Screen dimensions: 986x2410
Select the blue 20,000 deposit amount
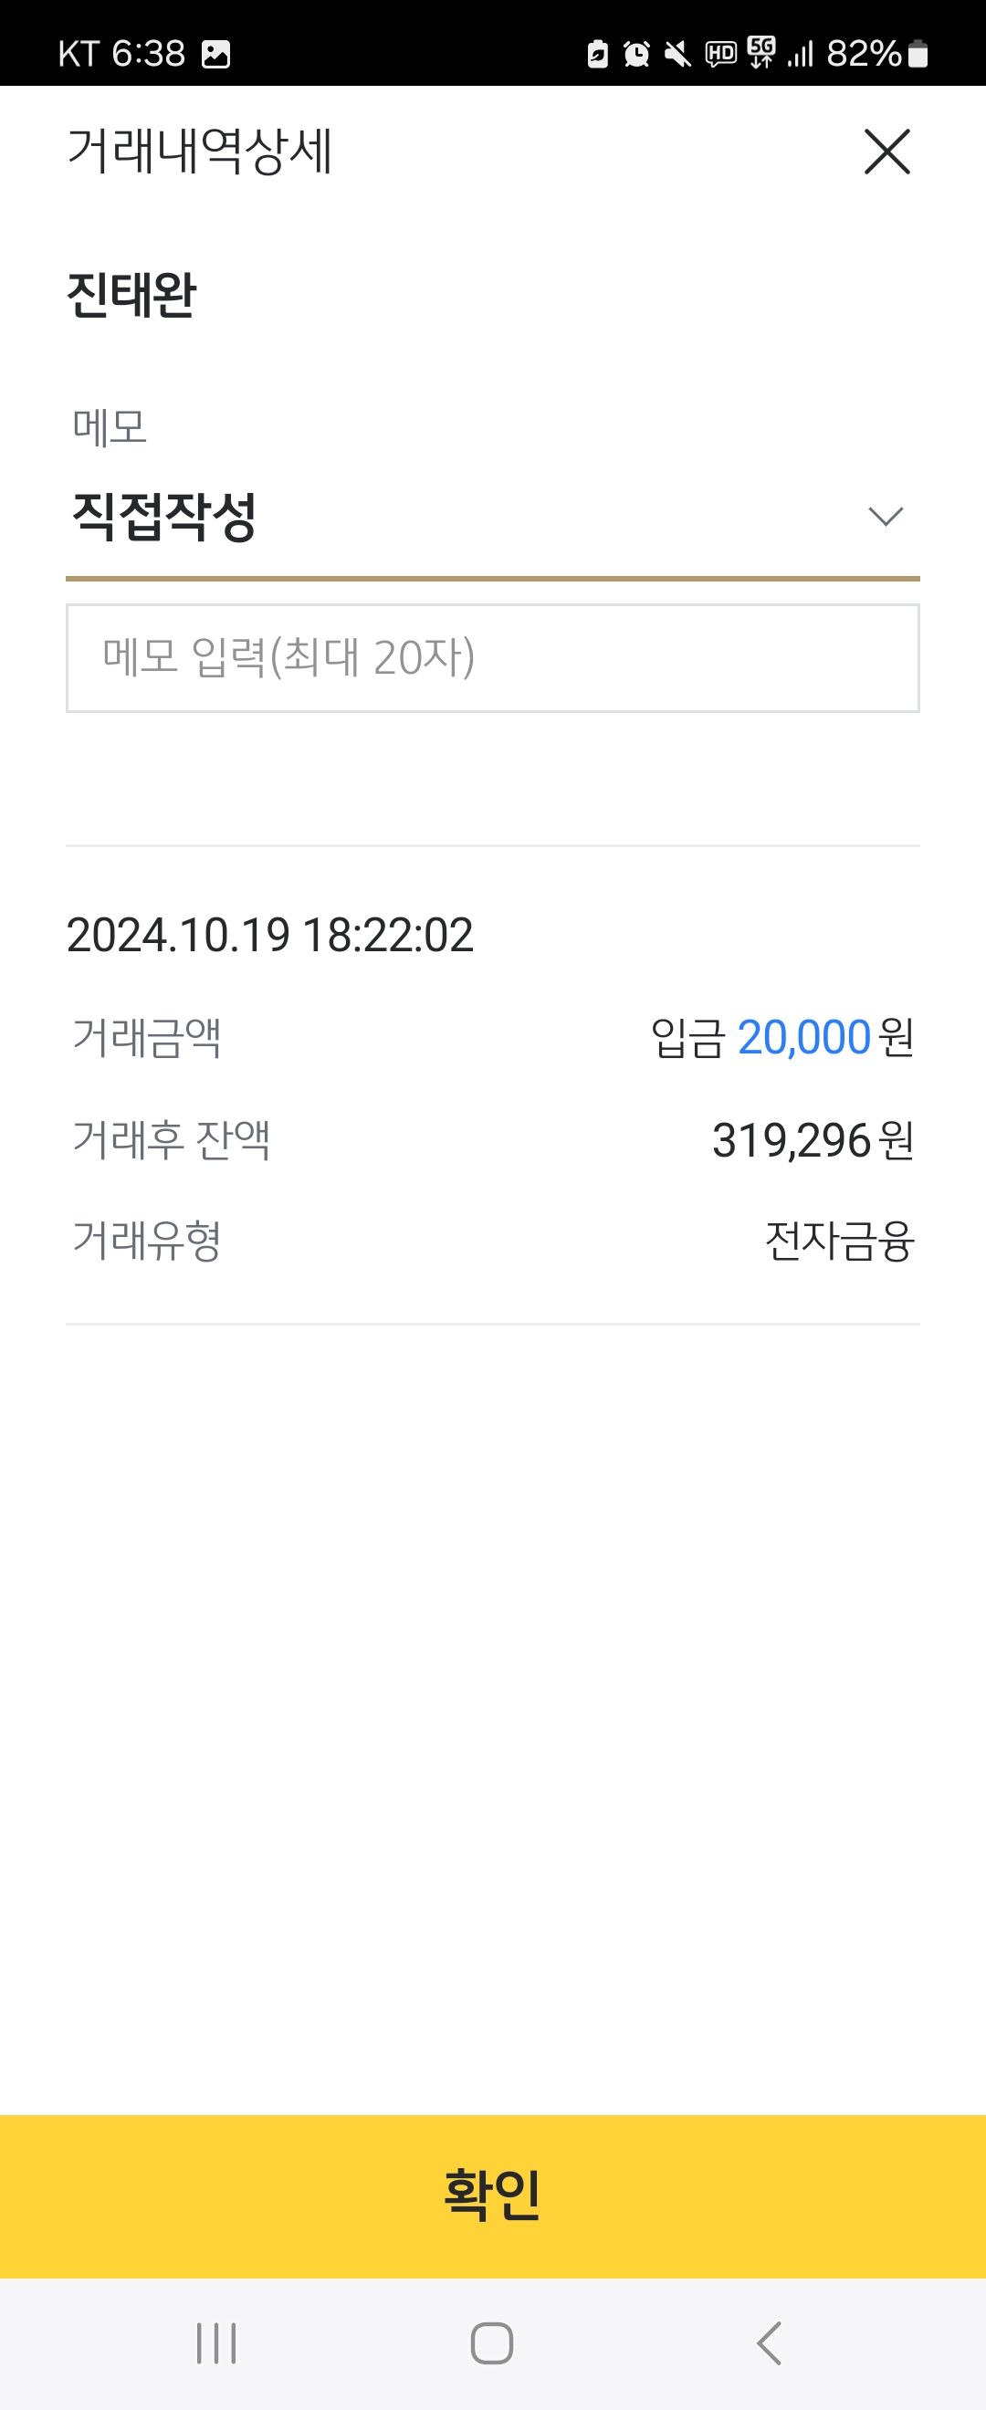click(x=804, y=1038)
